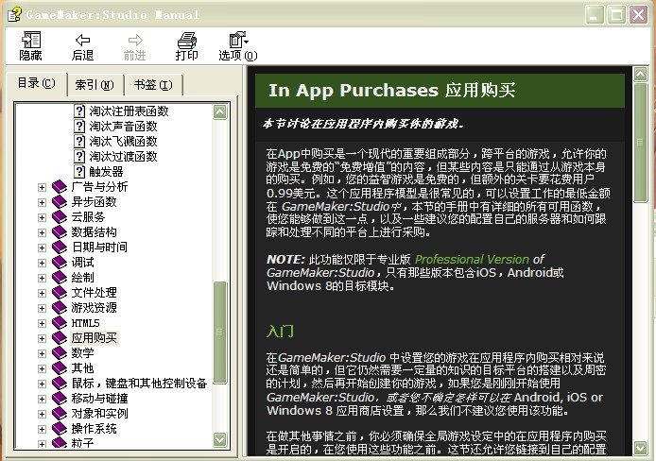The height and width of the screenshot is (461, 656).
Task: Click the 前进 (Forward) arrow icon
Action: (x=135, y=40)
